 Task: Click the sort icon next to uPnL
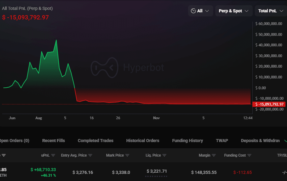coord(53,155)
